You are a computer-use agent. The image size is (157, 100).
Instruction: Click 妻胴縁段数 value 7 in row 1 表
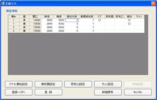[87, 20]
